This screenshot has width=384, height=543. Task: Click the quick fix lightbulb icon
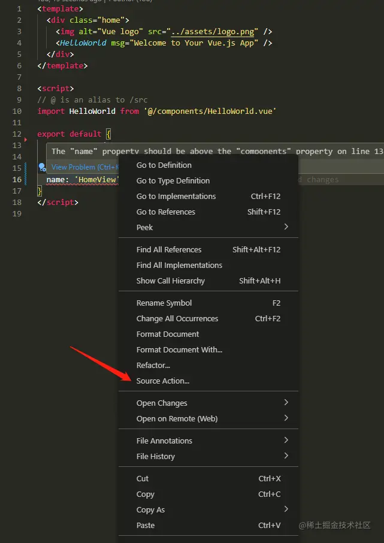click(41, 167)
